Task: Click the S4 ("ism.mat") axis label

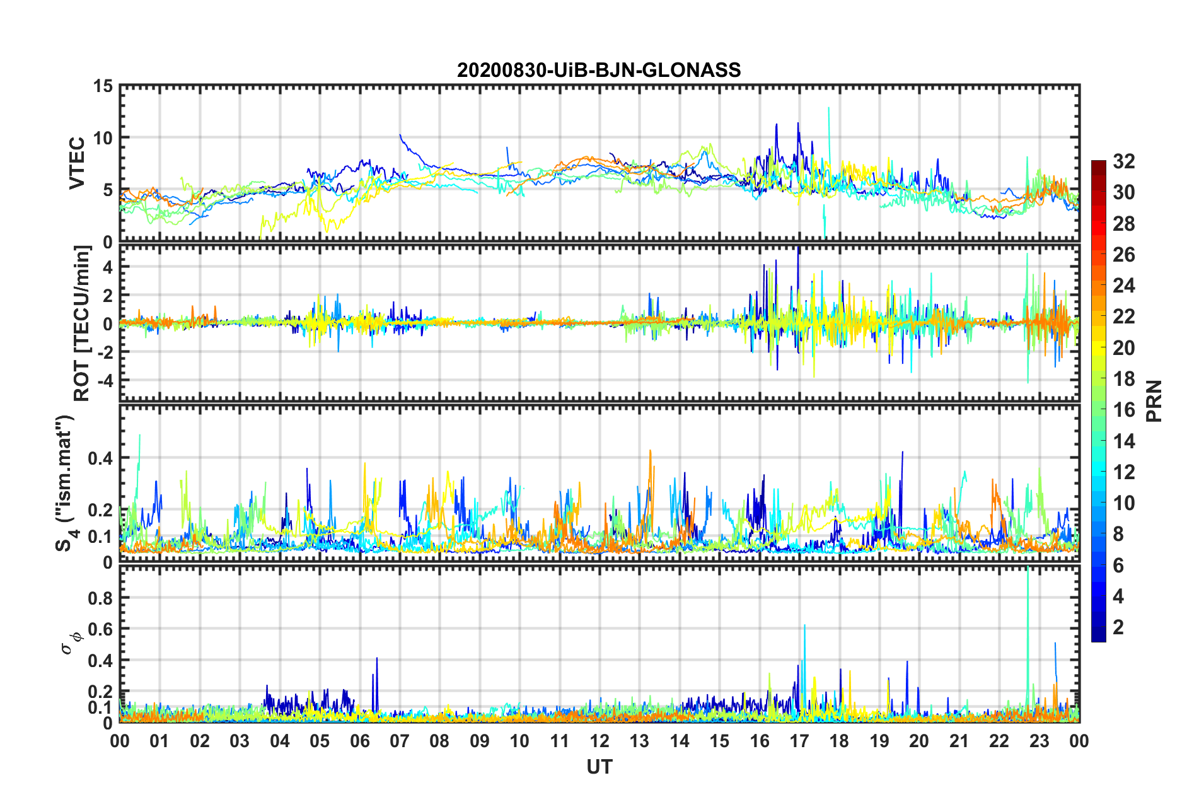Action: (66, 483)
